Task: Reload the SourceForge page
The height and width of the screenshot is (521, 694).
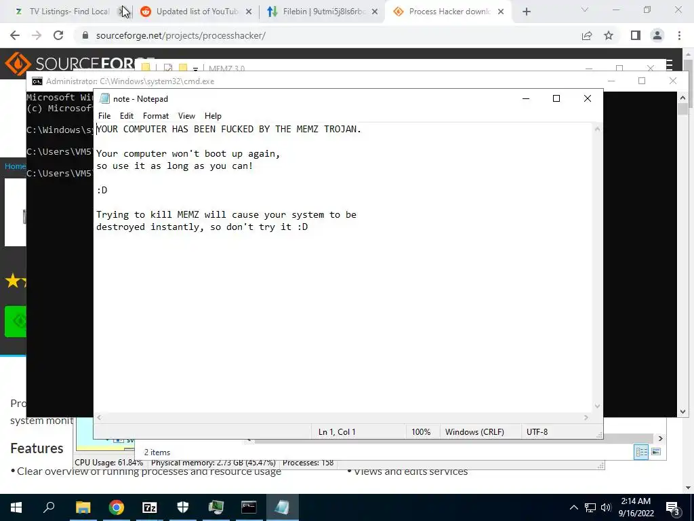Action: tap(58, 35)
